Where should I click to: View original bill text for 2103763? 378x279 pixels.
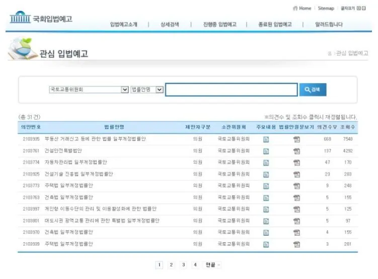pyautogui.click(x=297, y=197)
